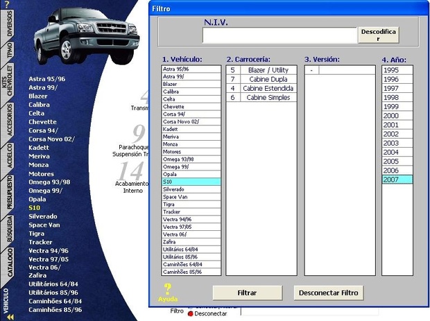Select the VEHICULO side tab
Screen dimensions: 430x321
6,301
